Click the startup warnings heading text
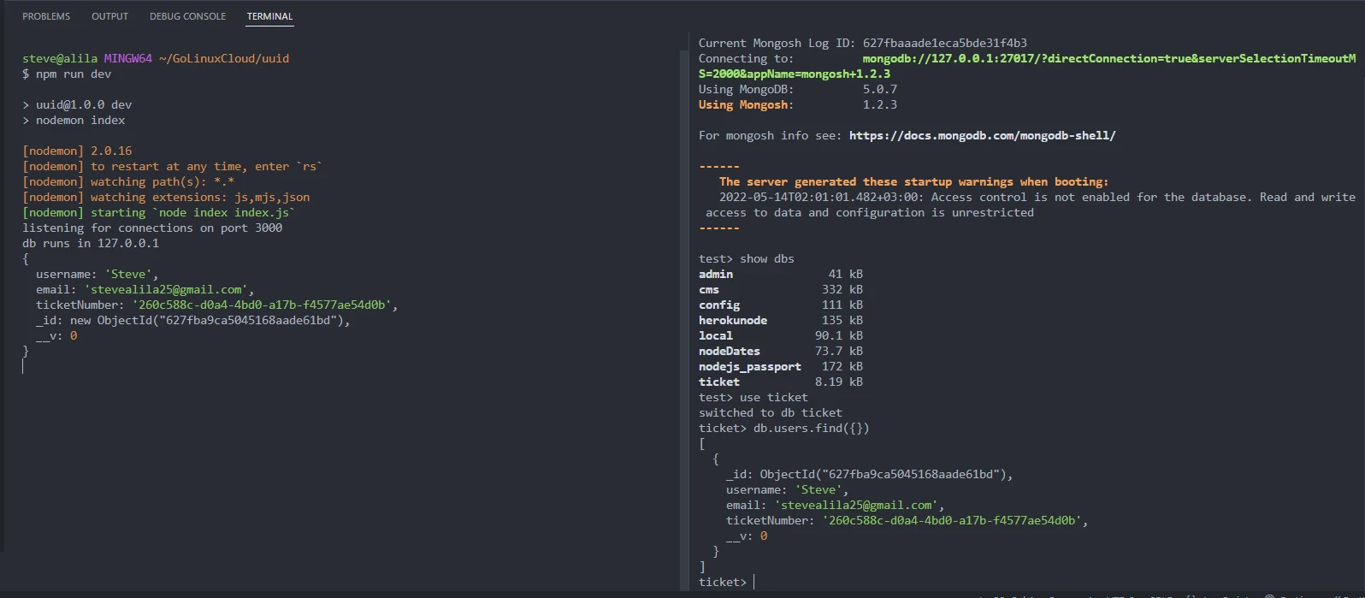Screen dimensions: 1365x598 [x=913, y=181]
